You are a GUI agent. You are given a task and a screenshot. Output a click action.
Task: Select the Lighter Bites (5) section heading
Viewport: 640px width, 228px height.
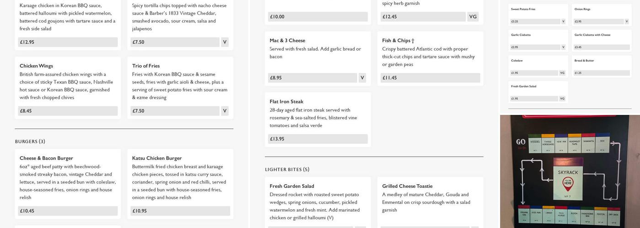tap(287, 170)
